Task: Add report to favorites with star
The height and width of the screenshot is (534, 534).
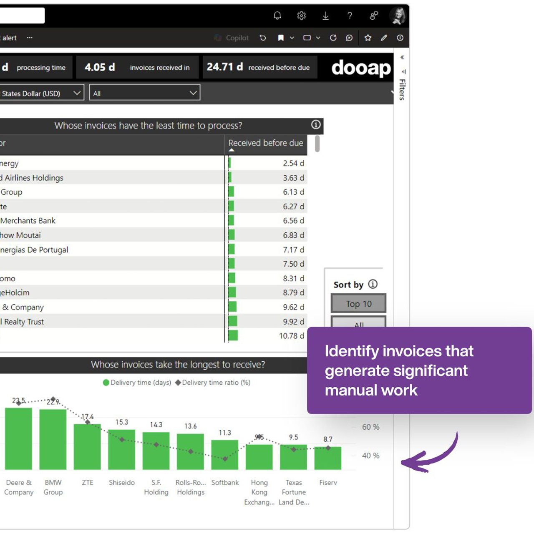Action: (x=368, y=38)
